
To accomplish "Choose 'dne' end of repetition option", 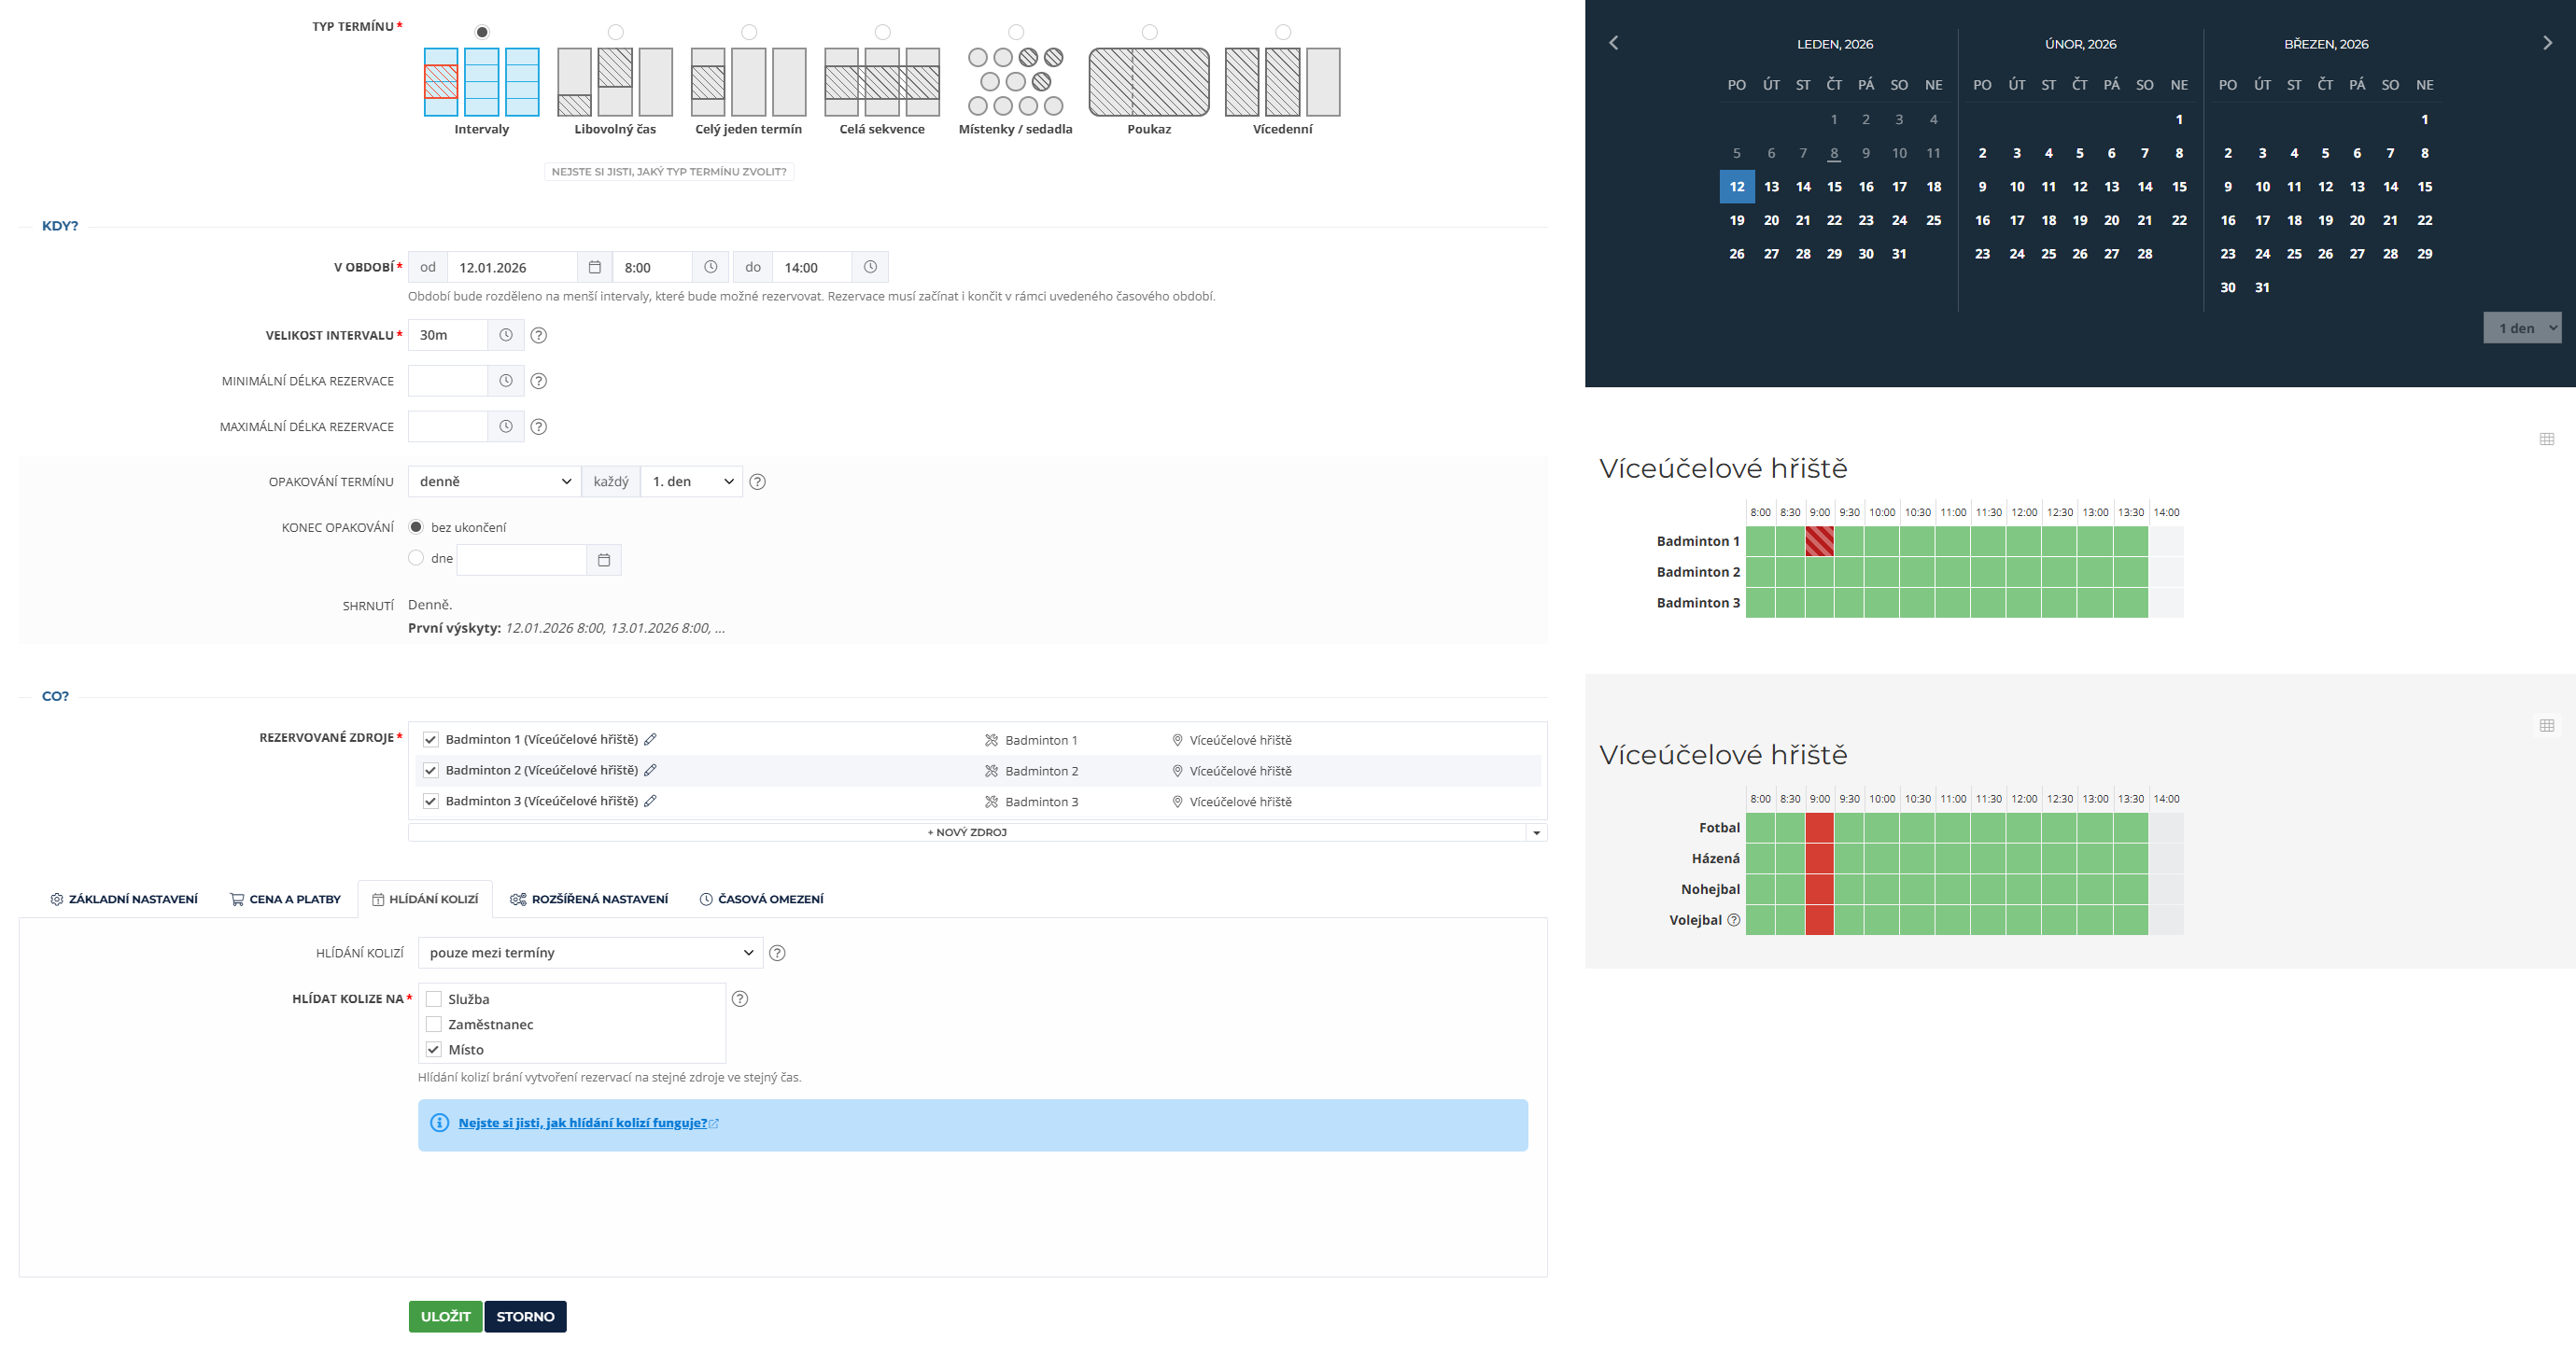I will tap(416, 559).
